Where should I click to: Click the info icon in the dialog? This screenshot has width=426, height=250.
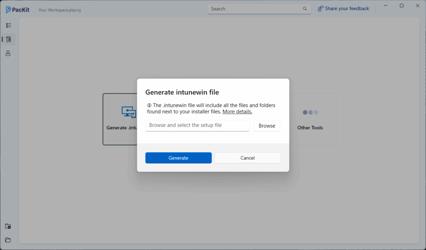point(149,106)
